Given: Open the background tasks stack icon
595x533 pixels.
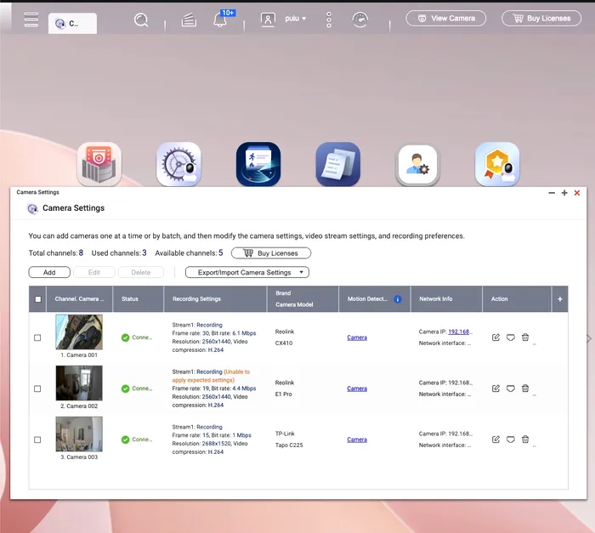Looking at the screenshot, I should click(x=189, y=20).
